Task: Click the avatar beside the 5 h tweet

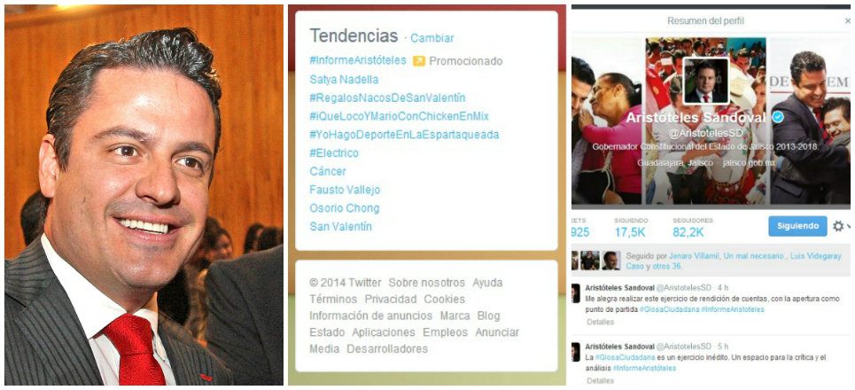Action: pyautogui.click(x=575, y=352)
